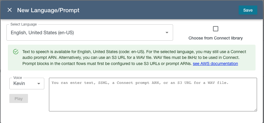
Task: Open the Voice selector showing Kevin
Action: tap(27, 84)
